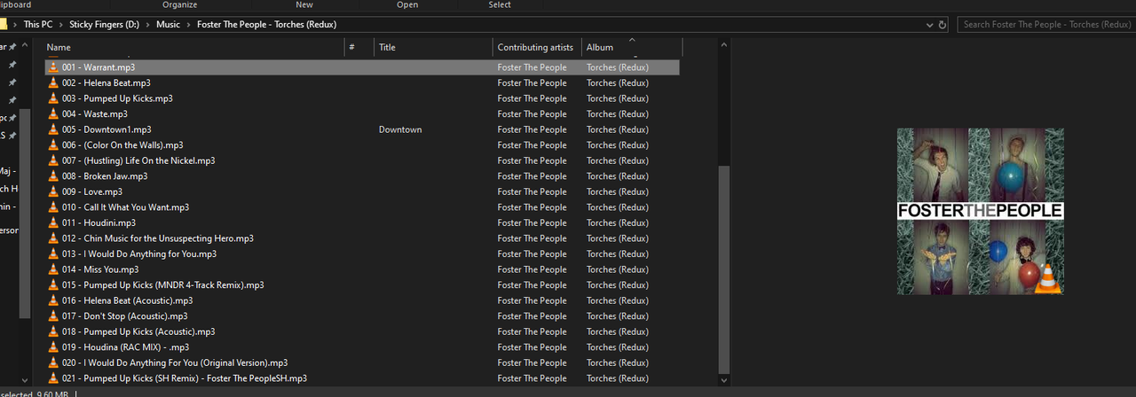Click VLC icon of 002 - Helena Beat.mp3
1136x397 pixels.
pyautogui.click(x=53, y=83)
